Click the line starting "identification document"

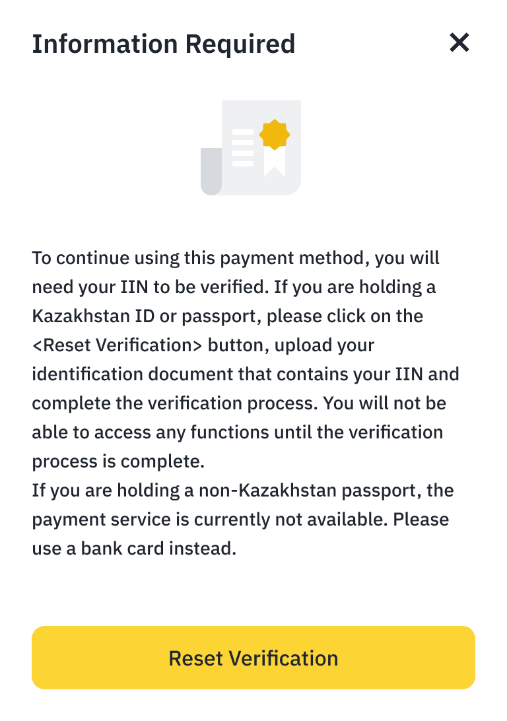245,374
